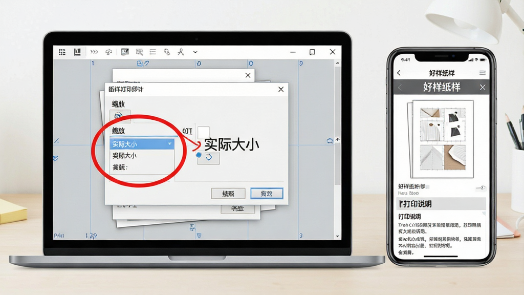The height and width of the screenshot is (295, 524).
Task: Pick the lasso-shaped tool in the toolbar
Action: [108, 52]
